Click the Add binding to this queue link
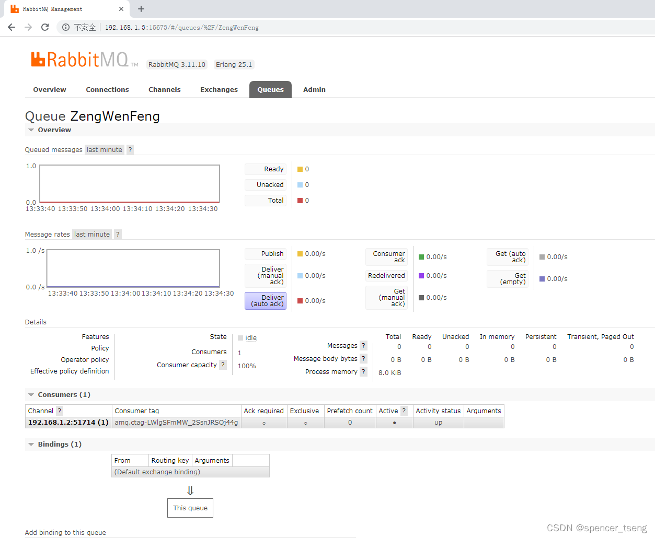Screen dimensions: 655x538 [65, 532]
